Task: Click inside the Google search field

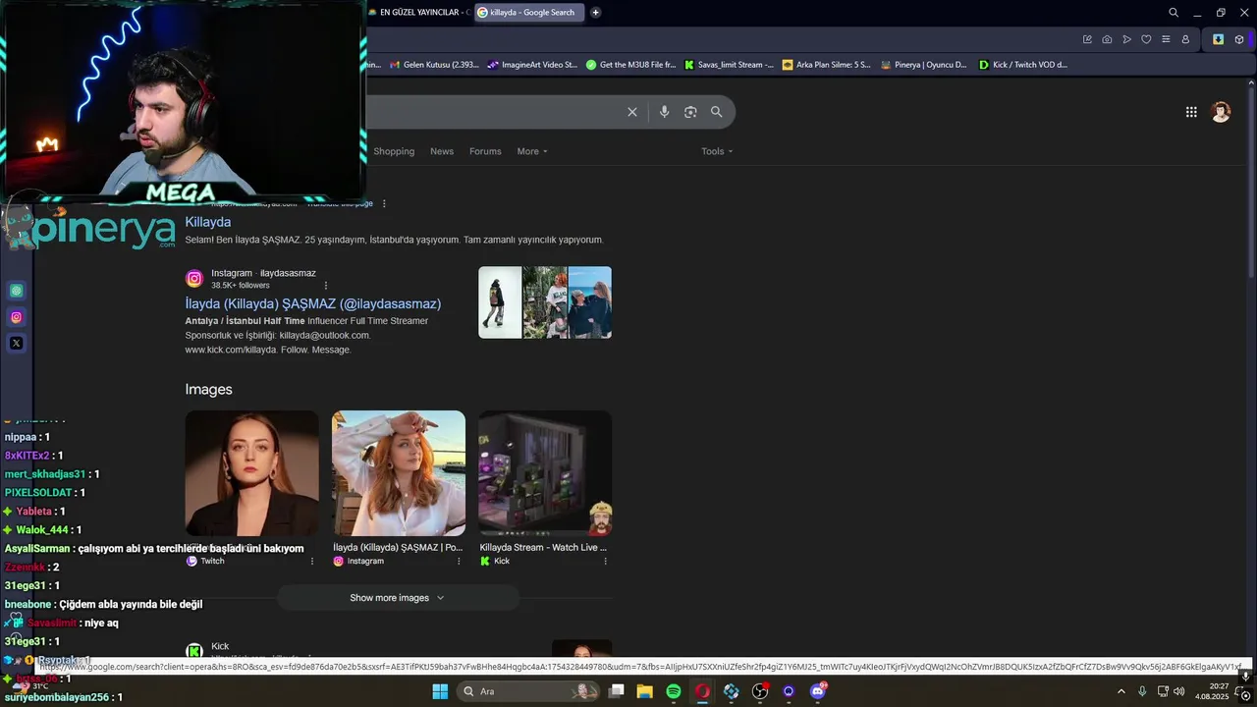Action: click(x=491, y=112)
